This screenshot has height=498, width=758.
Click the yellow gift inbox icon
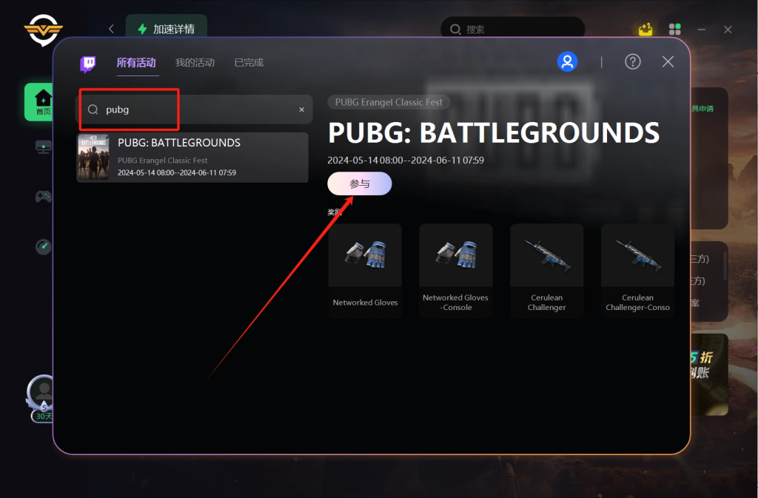click(645, 30)
